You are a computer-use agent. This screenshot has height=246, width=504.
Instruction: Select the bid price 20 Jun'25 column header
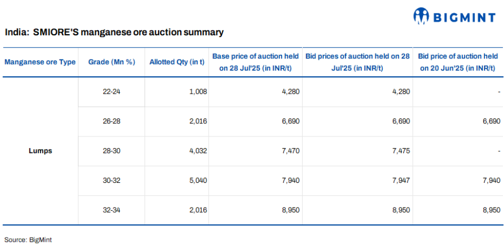[458, 62]
